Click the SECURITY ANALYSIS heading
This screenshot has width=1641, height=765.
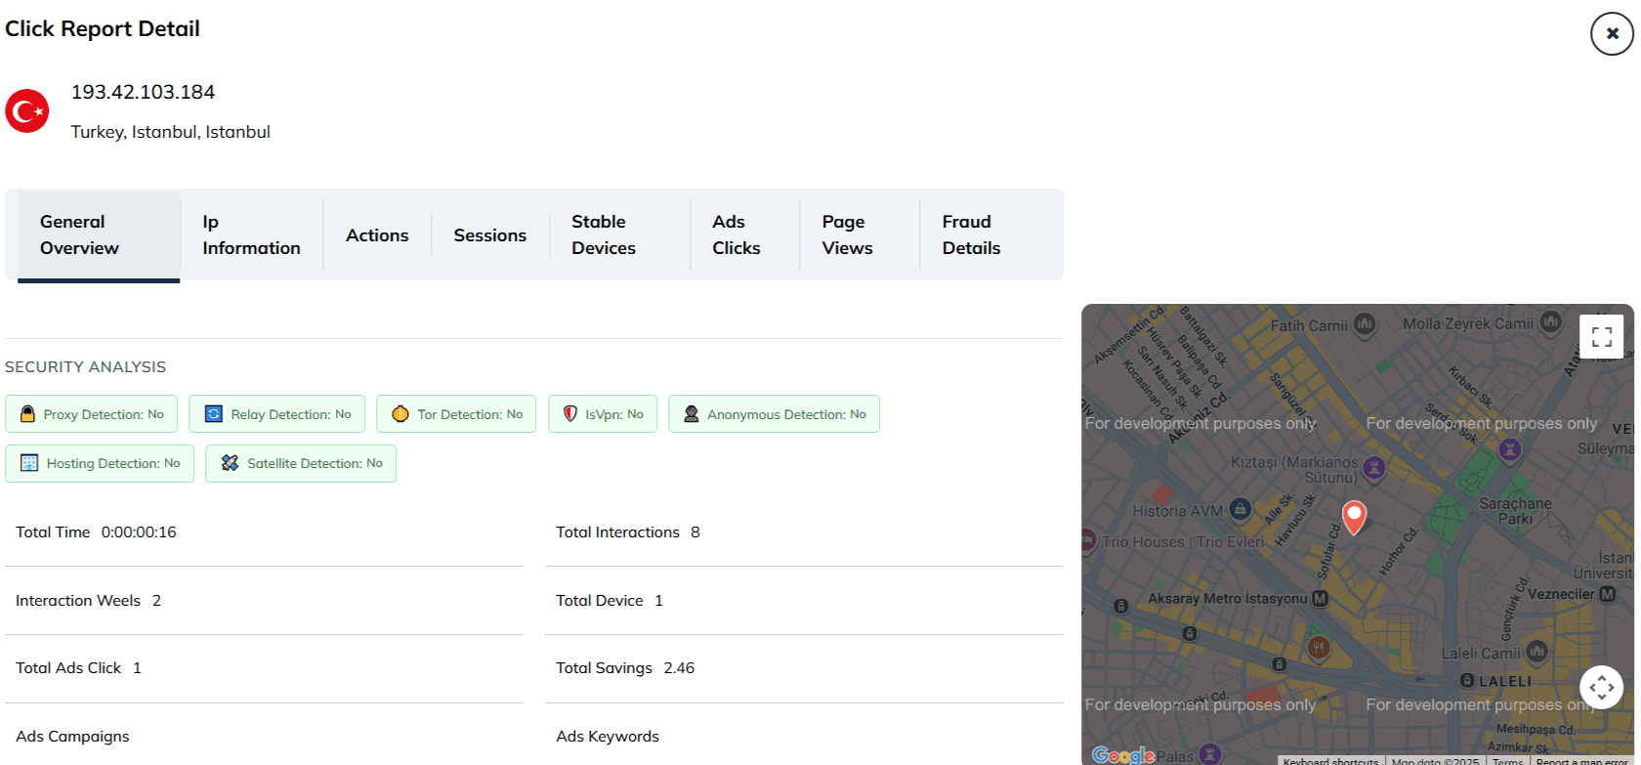[x=85, y=367]
